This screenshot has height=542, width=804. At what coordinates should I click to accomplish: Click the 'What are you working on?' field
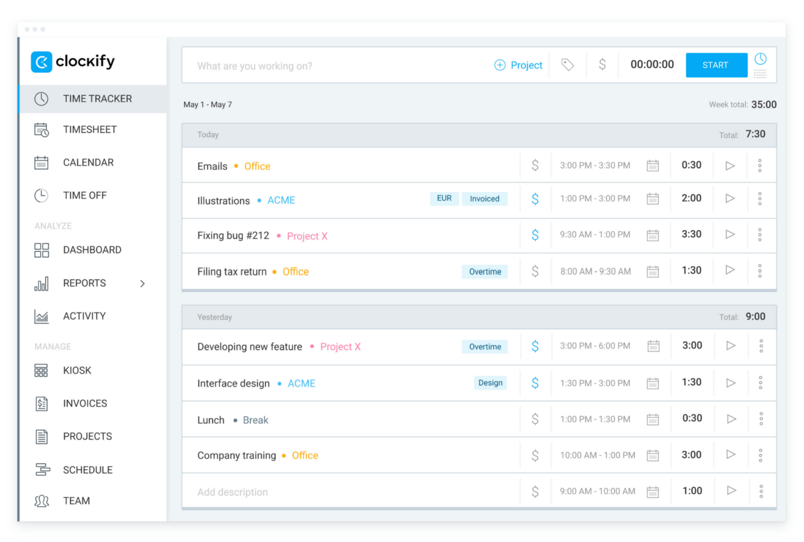339,65
